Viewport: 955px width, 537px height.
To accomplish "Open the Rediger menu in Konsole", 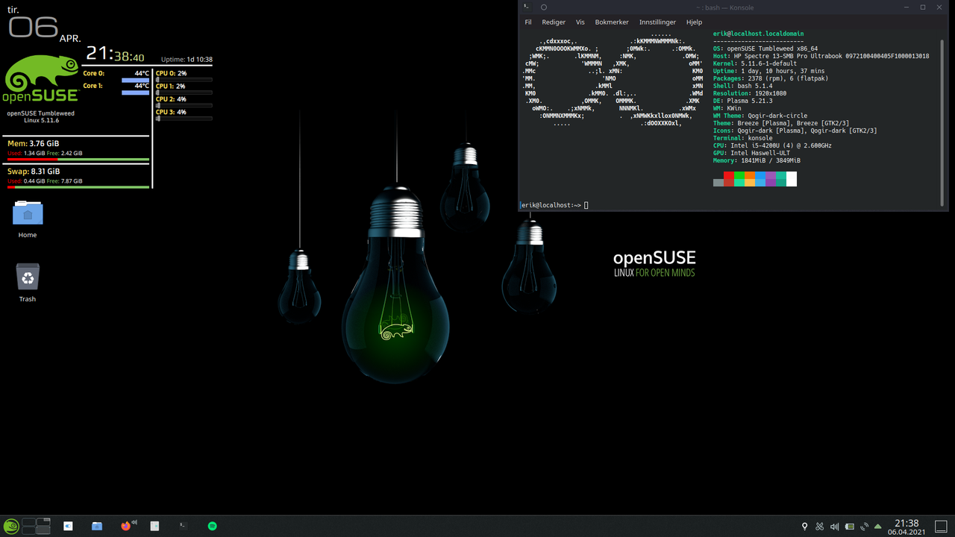I will point(554,22).
